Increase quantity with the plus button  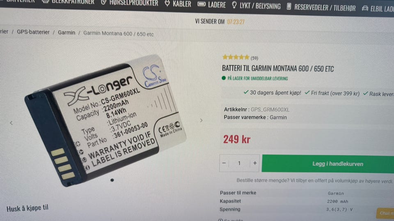click(255, 163)
